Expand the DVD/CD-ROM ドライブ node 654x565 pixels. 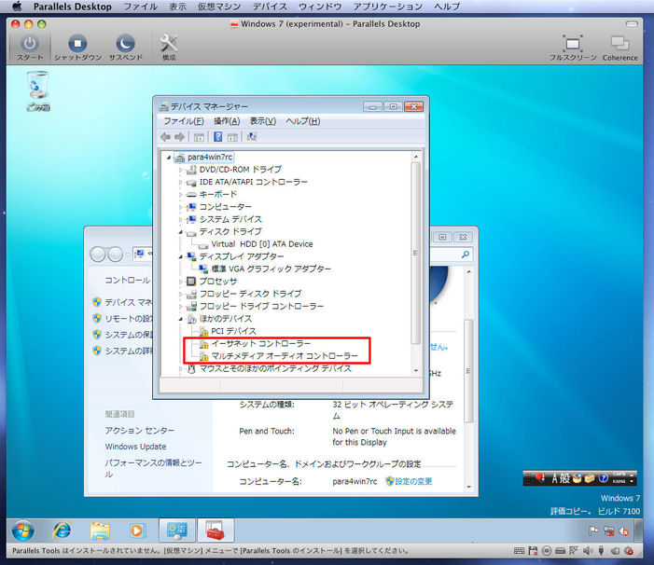pos(181,170)
